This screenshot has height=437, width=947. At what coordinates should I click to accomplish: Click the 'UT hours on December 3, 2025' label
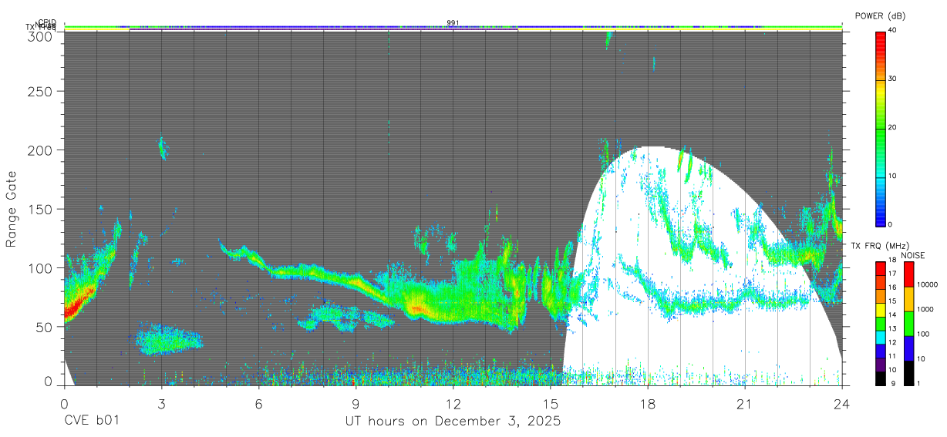(453, 422)
